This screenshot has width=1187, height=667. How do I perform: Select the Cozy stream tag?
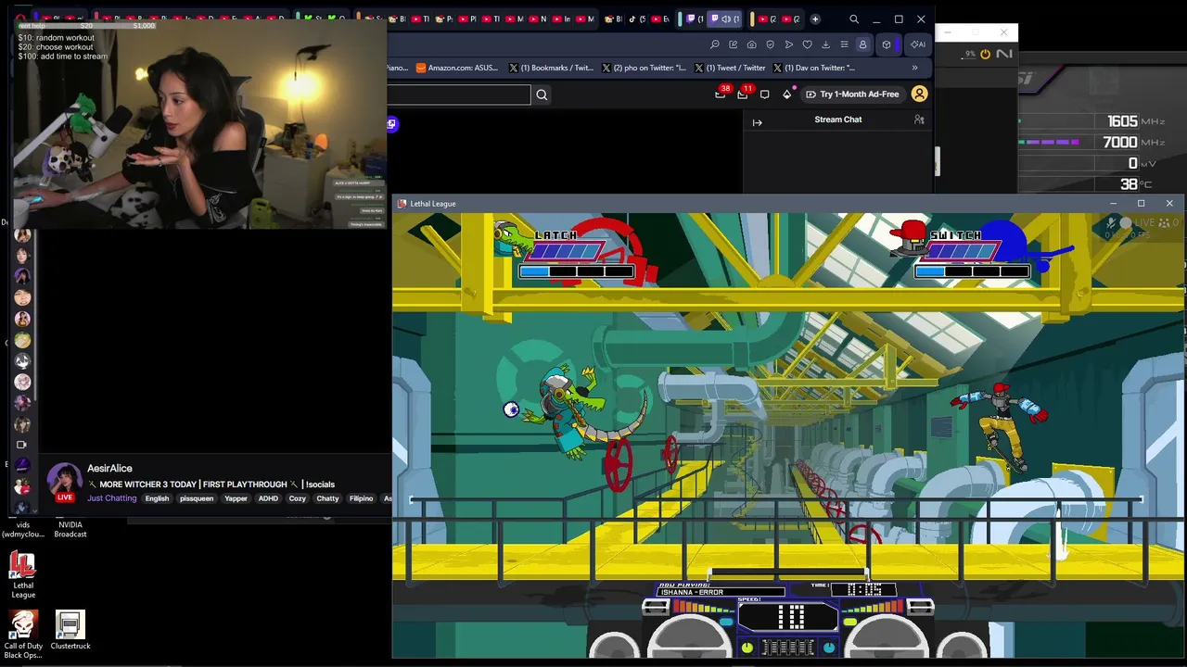click(297, 498)
